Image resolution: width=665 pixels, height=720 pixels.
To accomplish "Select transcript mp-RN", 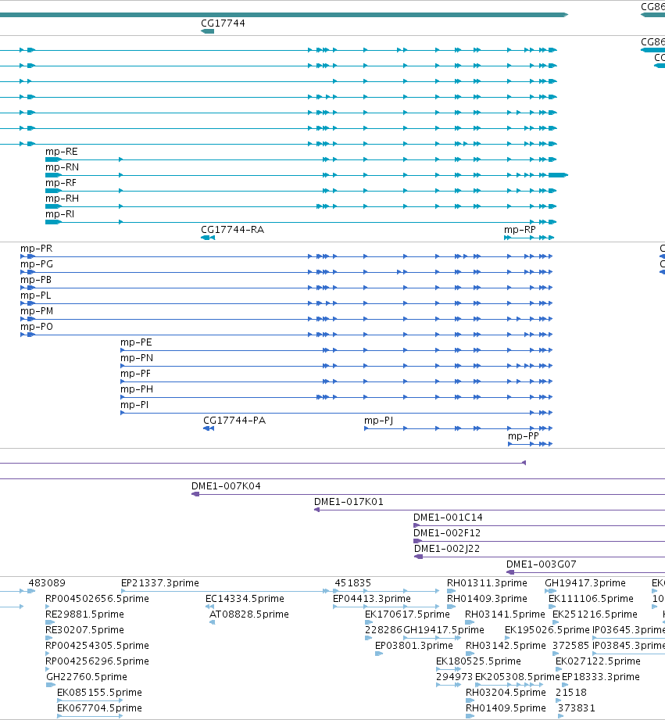I will click(306, 175).
